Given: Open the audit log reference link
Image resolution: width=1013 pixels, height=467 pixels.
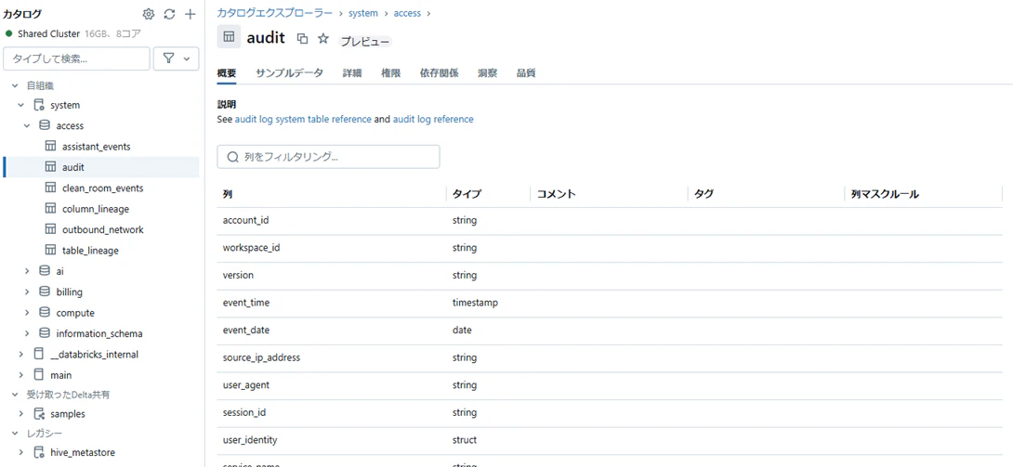Looking at the screenshot, I should tap(433, 120).
